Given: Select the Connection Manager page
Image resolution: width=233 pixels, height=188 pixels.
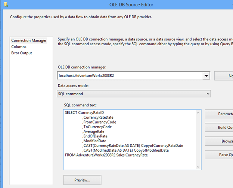Looking at the screenshot, I should pyautogui.click(x=29, y=40).
